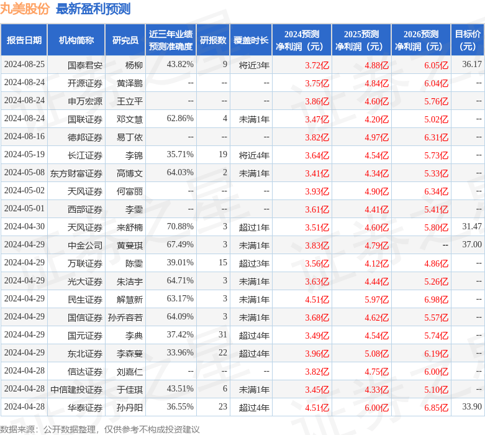Viewport: 485px width, 435px height.
Task: Click the 2026 forecast 6.98亿
Action: pyautogui.click(x=436, y=300)
